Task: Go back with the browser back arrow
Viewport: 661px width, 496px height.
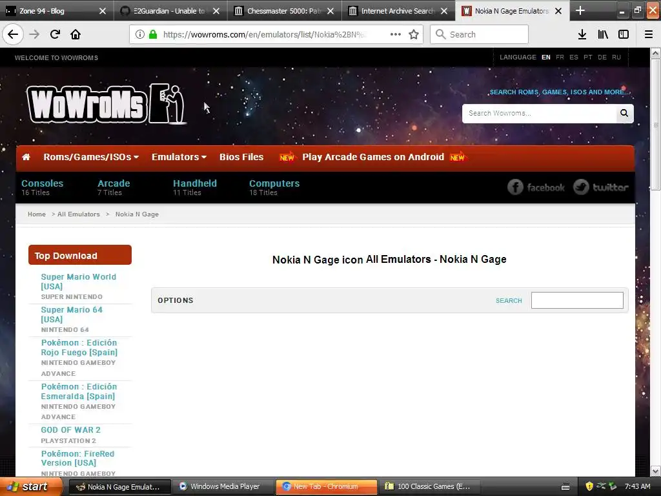Action: tap(13, 34)
